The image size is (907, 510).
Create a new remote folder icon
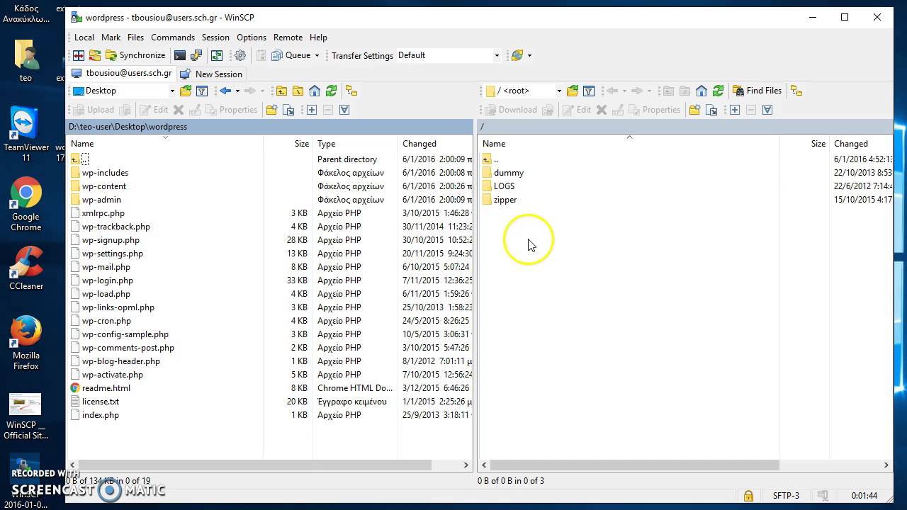[x=694, y=110]
